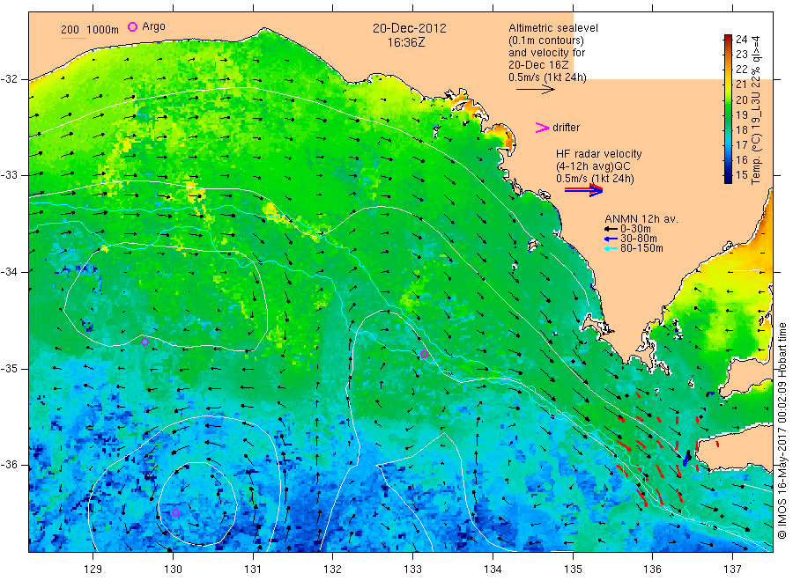Click the '0.5m/s (1kt 24h)' text under HF radar

tap(595, 179)
